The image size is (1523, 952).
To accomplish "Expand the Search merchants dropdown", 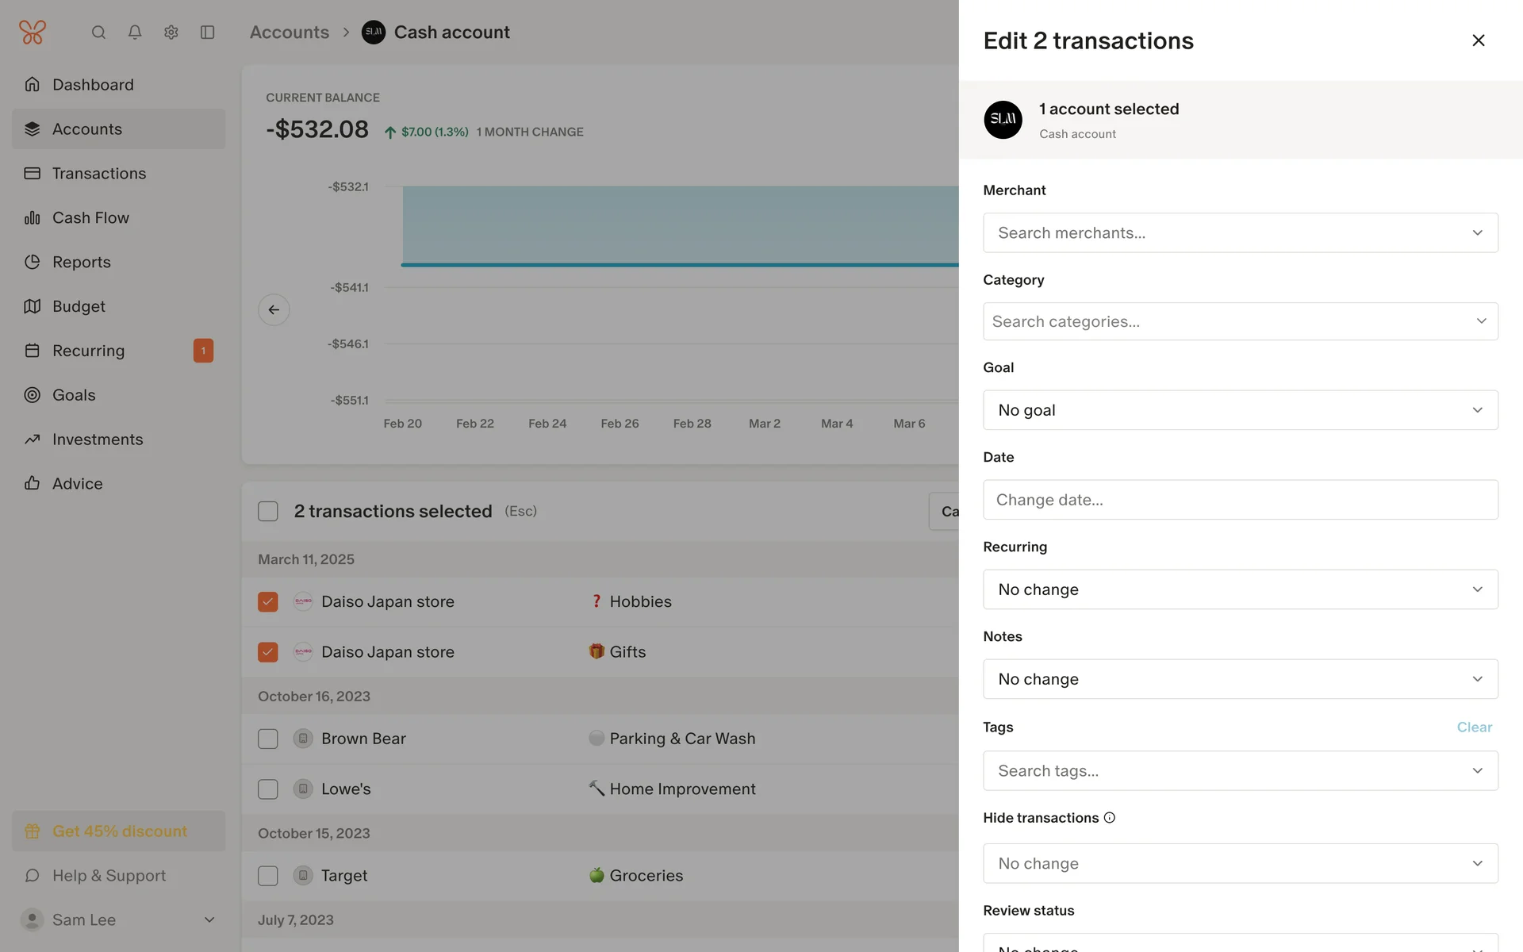I will click(x=1240, y=233).
